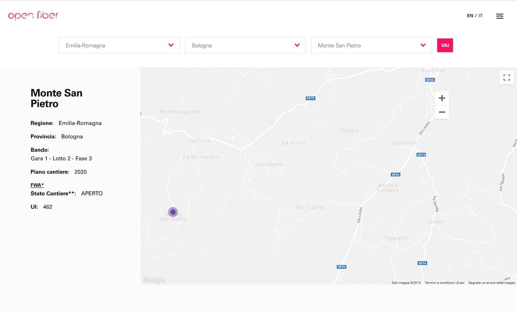Click the SP75 road badge
Image resolution: width=517 pixels, height=311 pixels.
311,98
